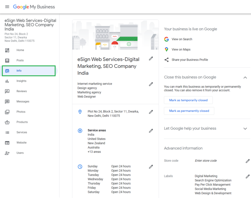Click the Info storefront icon

pyautogui.click(x=7, y=71)
